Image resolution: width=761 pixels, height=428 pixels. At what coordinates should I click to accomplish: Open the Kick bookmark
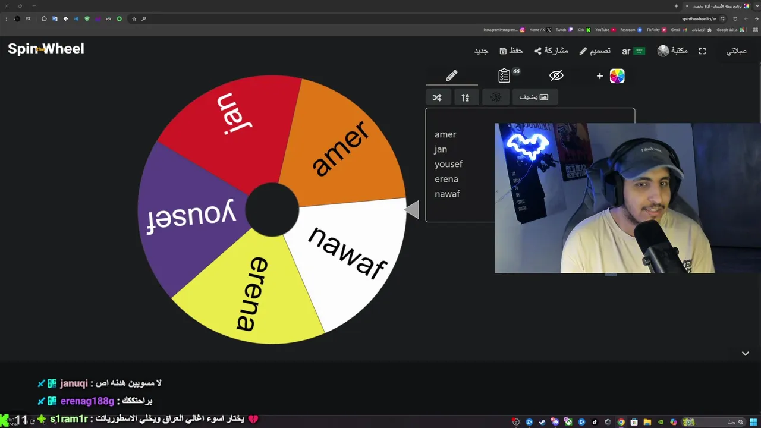tap(584, 30)
